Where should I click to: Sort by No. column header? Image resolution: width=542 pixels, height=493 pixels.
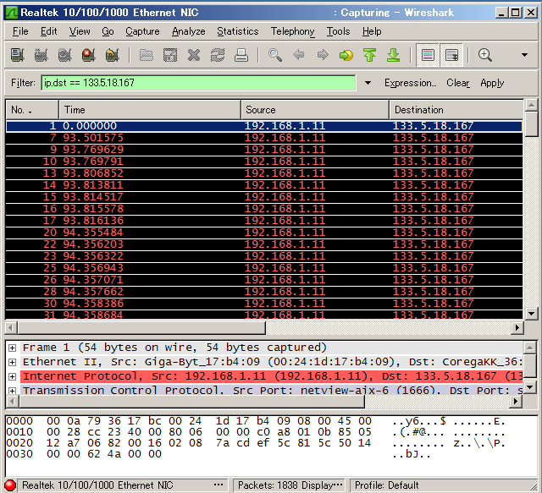pos(32,110)
